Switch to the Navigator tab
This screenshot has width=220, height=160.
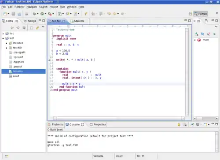click(x=30, y=21)
